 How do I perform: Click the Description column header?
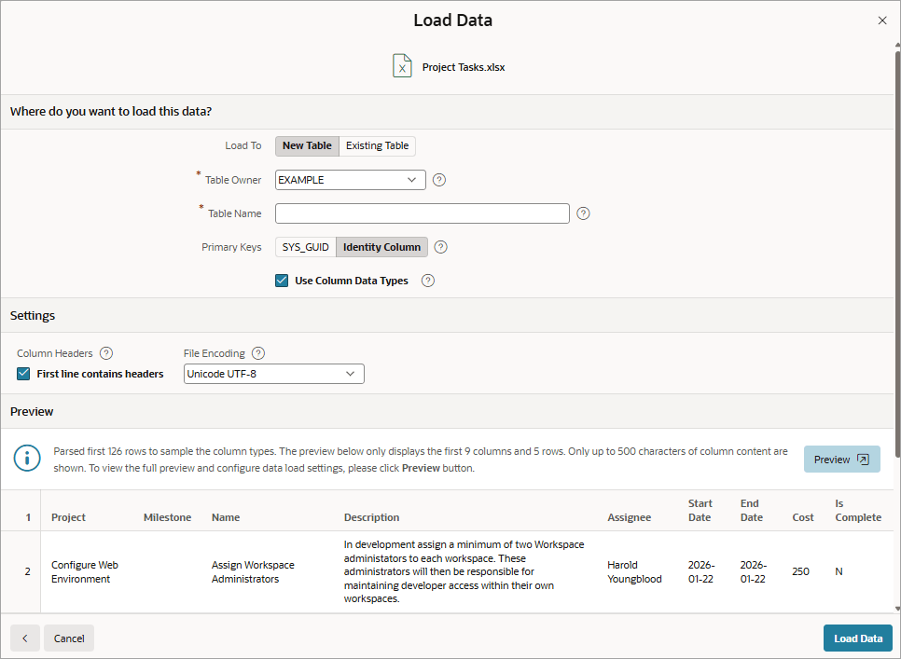372,517
